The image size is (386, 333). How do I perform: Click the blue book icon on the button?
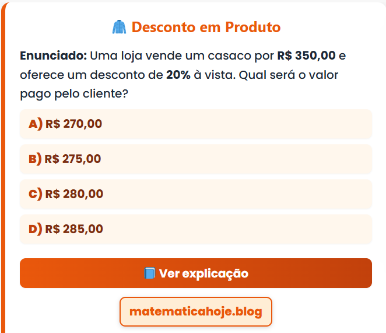click(150, 273)
